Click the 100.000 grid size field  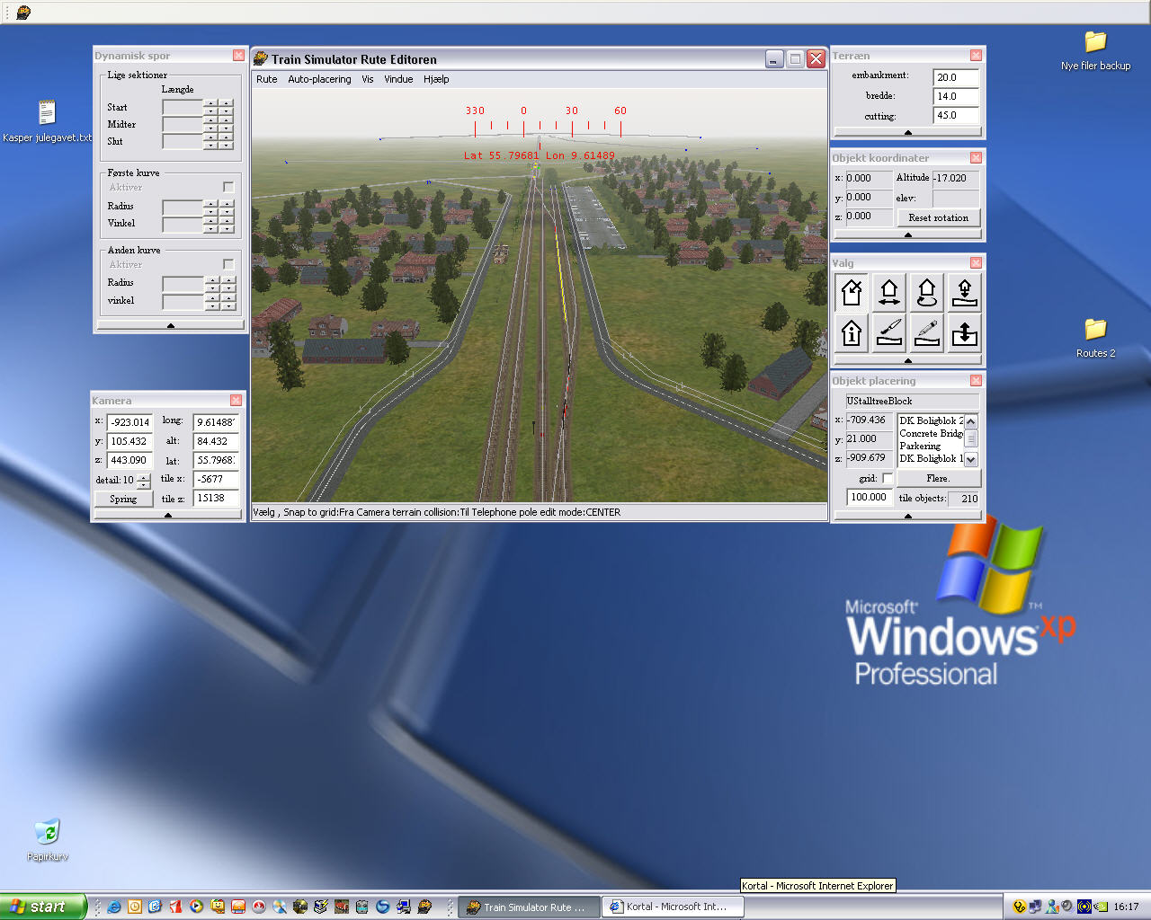pyautogui.click(x=870, y=497)
